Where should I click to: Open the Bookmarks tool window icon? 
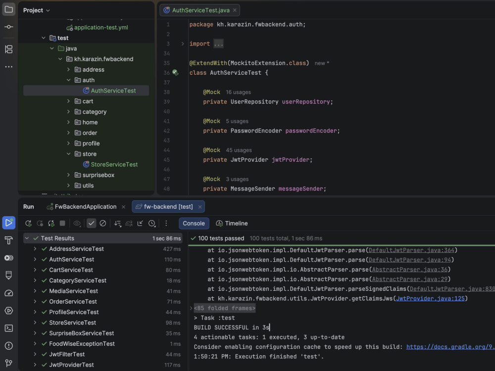coord(8,276)
